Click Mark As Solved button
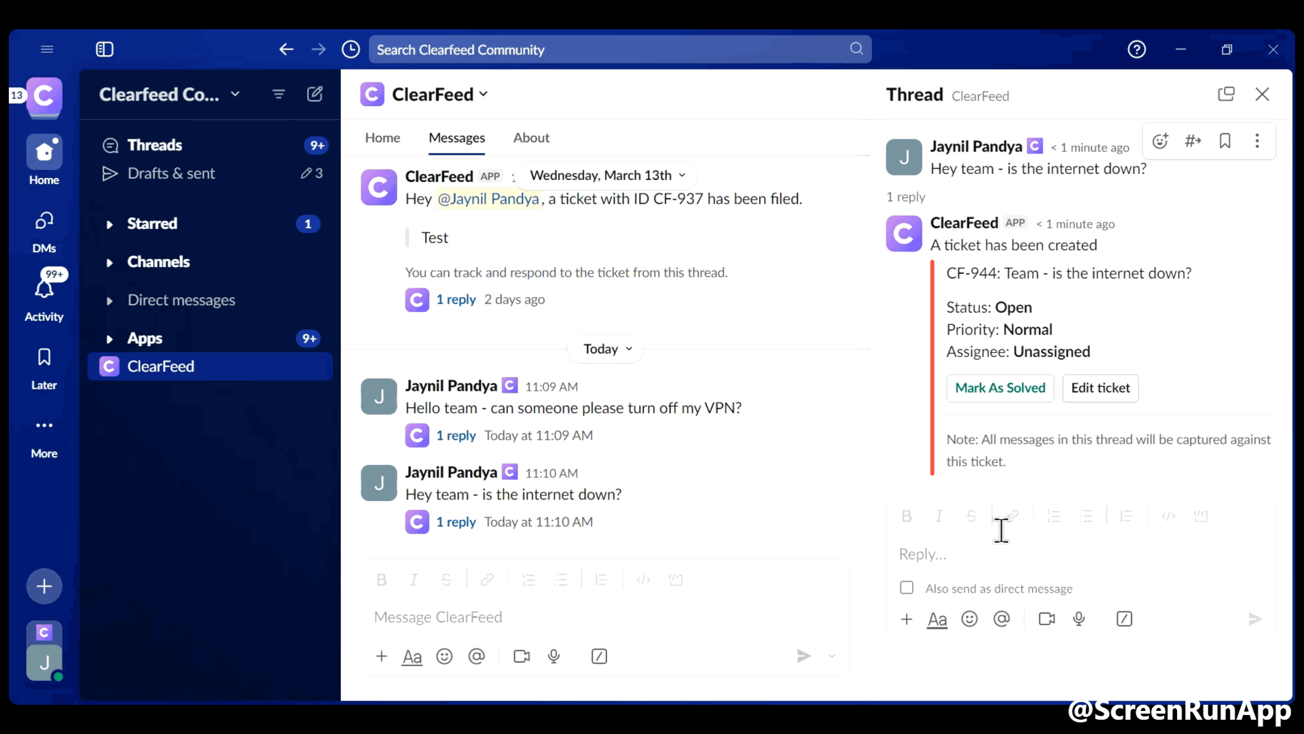 click(1000, 388)
